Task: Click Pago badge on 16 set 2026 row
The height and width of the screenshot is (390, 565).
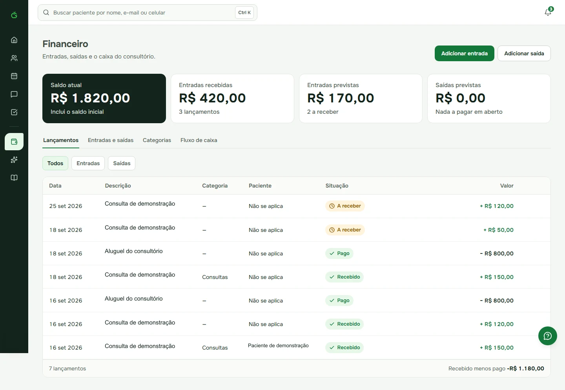Action: pos(339,301)
